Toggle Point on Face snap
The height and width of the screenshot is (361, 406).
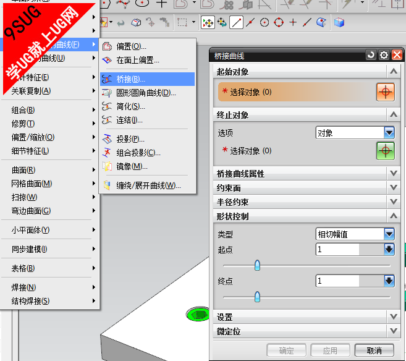pos(321,22)
